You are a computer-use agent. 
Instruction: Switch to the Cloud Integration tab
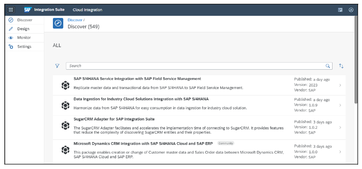coord(87,10)
